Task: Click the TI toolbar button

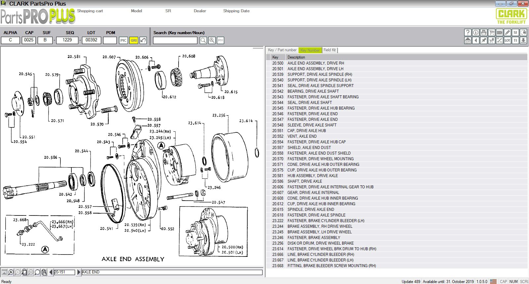Action: [x=515, y=40]
